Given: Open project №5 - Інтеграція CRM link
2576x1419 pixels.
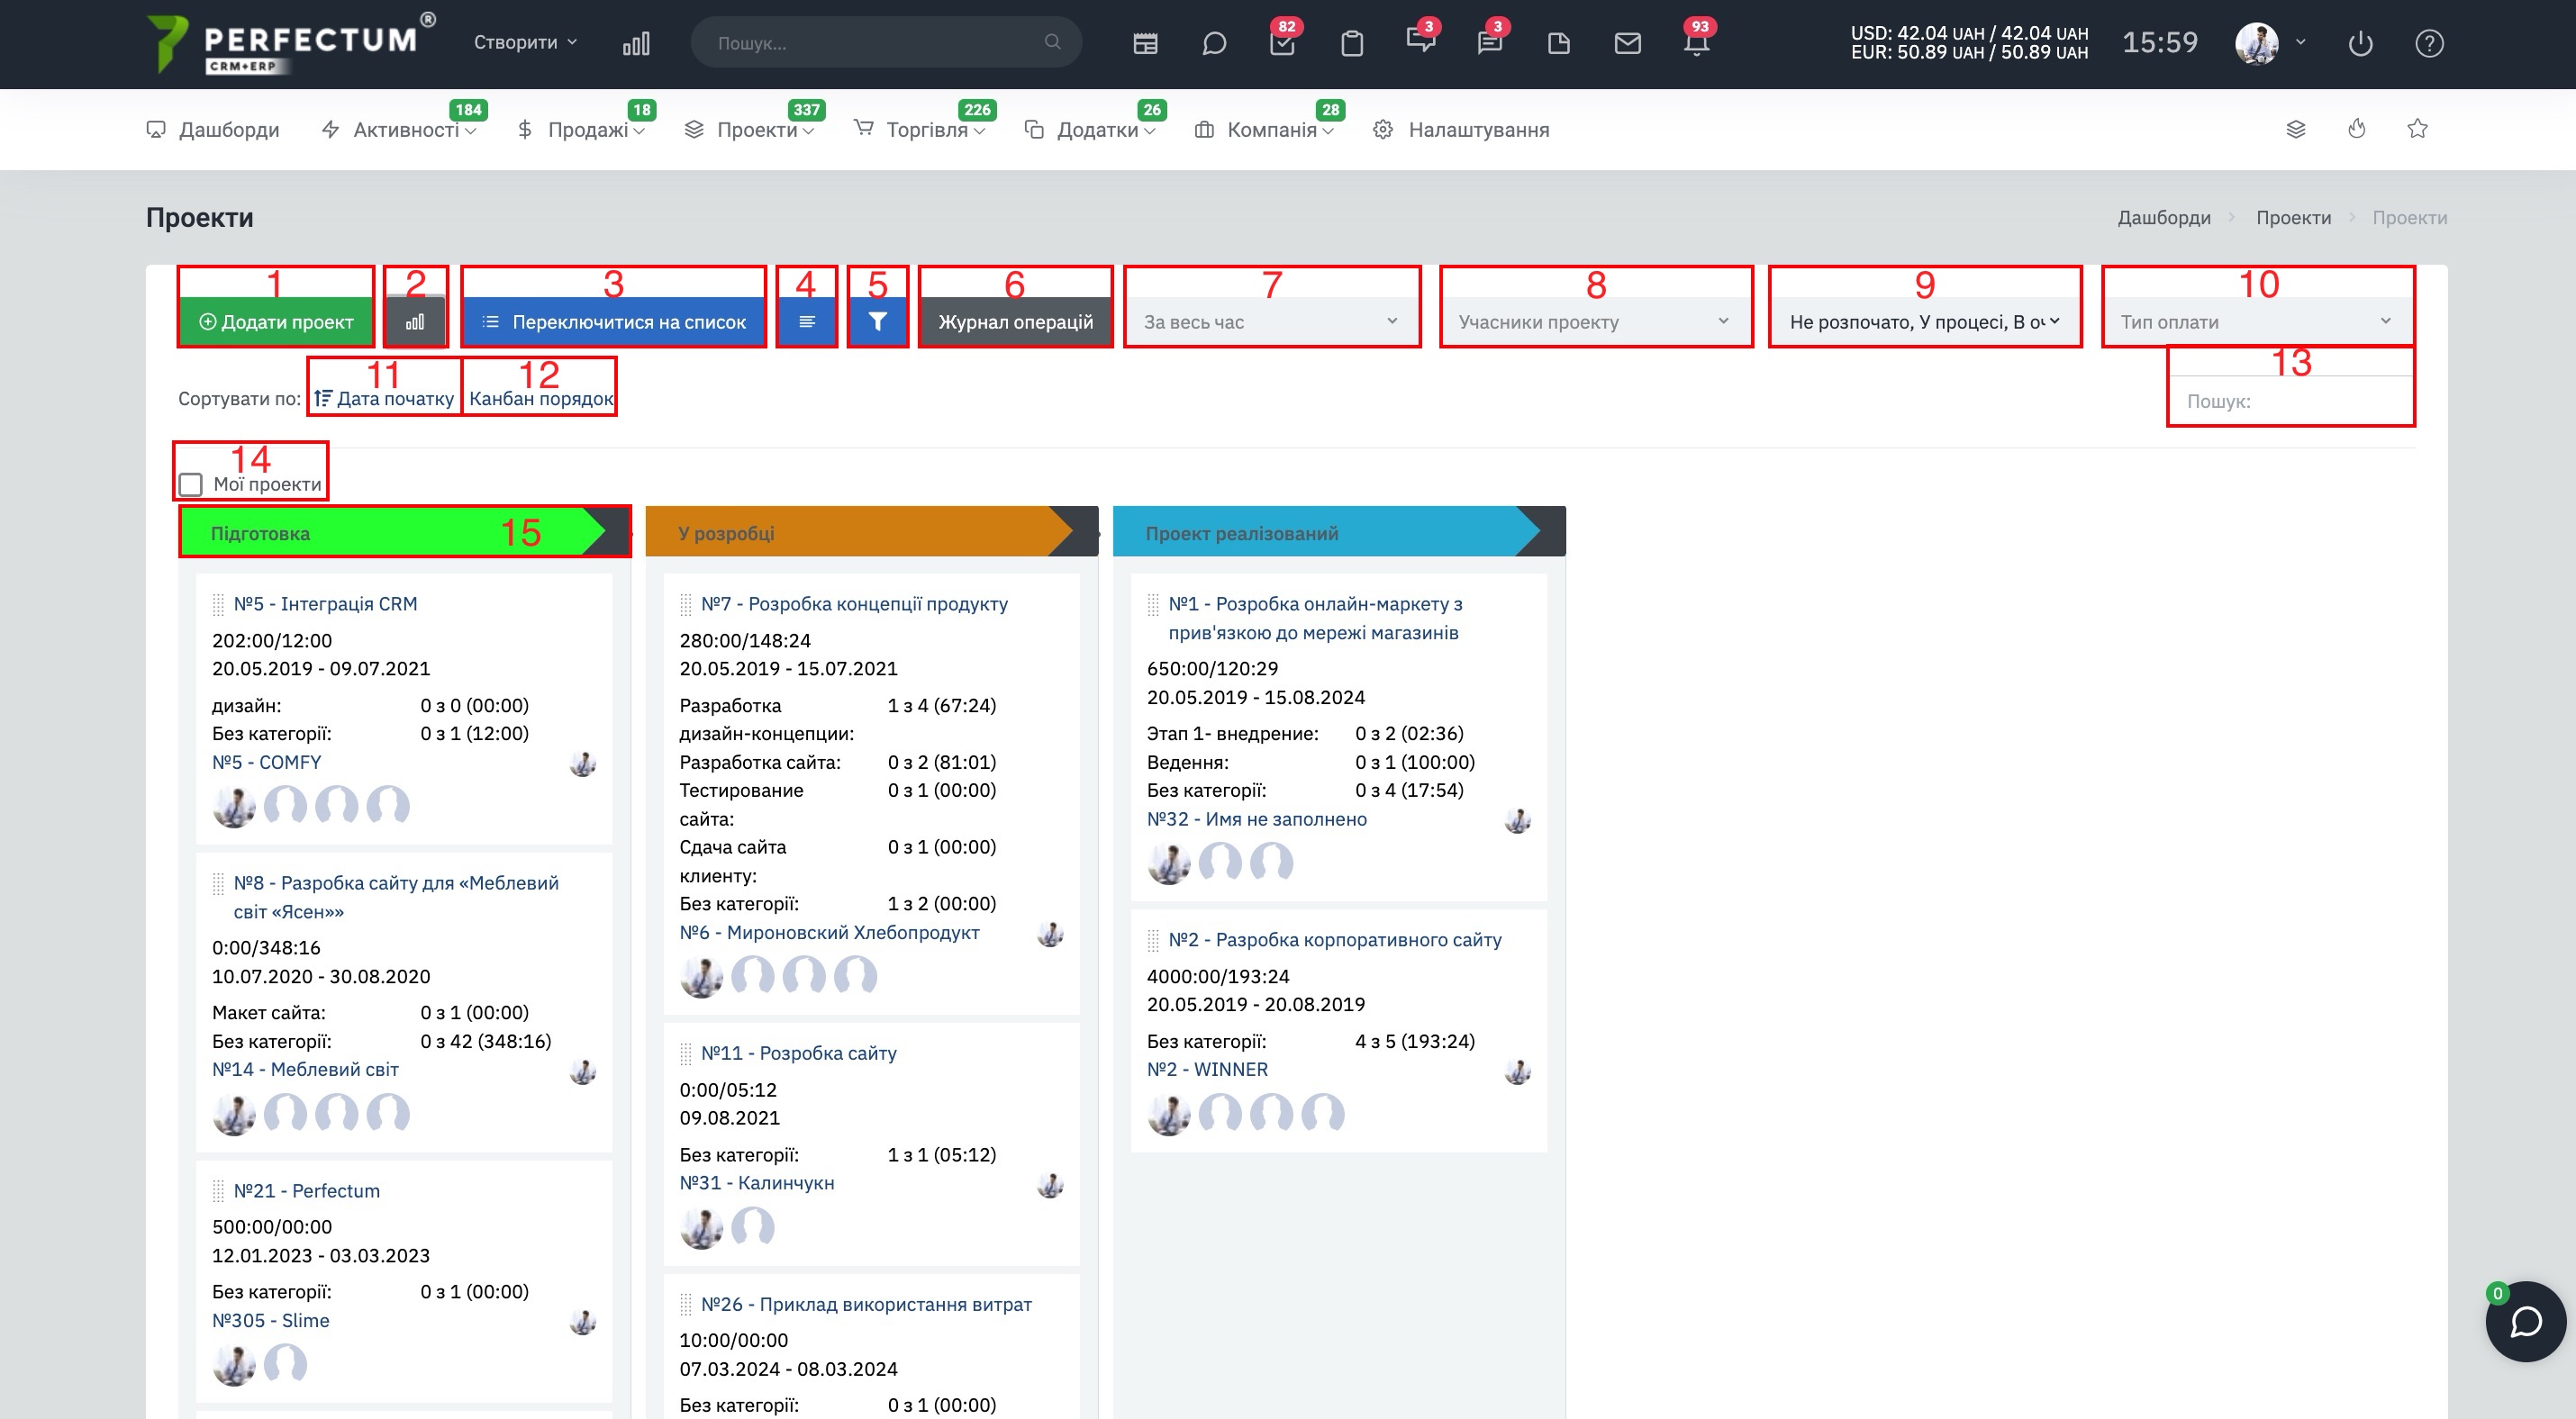Looking at the screenshot, I should pos(325,603).
